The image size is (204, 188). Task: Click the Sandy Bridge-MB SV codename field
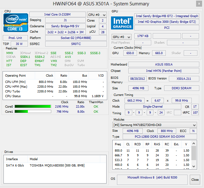(x=65, y=26)
